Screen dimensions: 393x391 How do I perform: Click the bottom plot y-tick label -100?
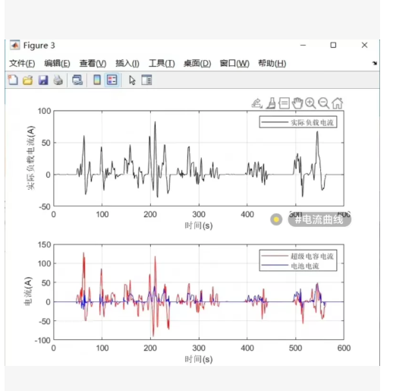coord(42,340)
